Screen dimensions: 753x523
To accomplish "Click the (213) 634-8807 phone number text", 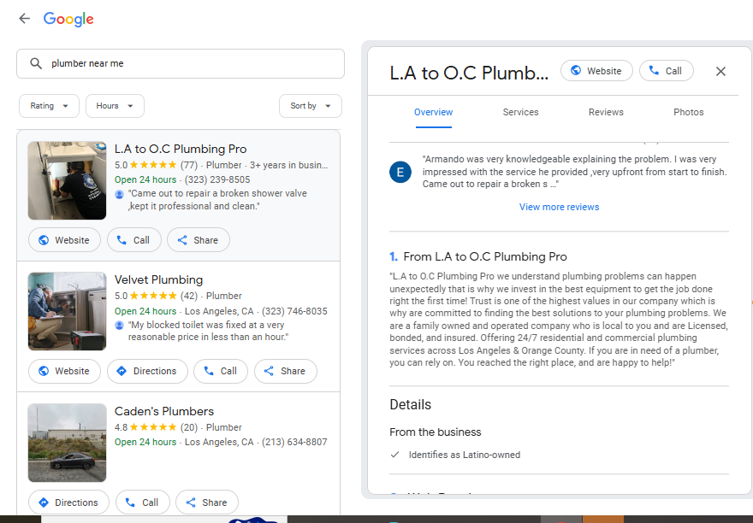I will point(294,442).
